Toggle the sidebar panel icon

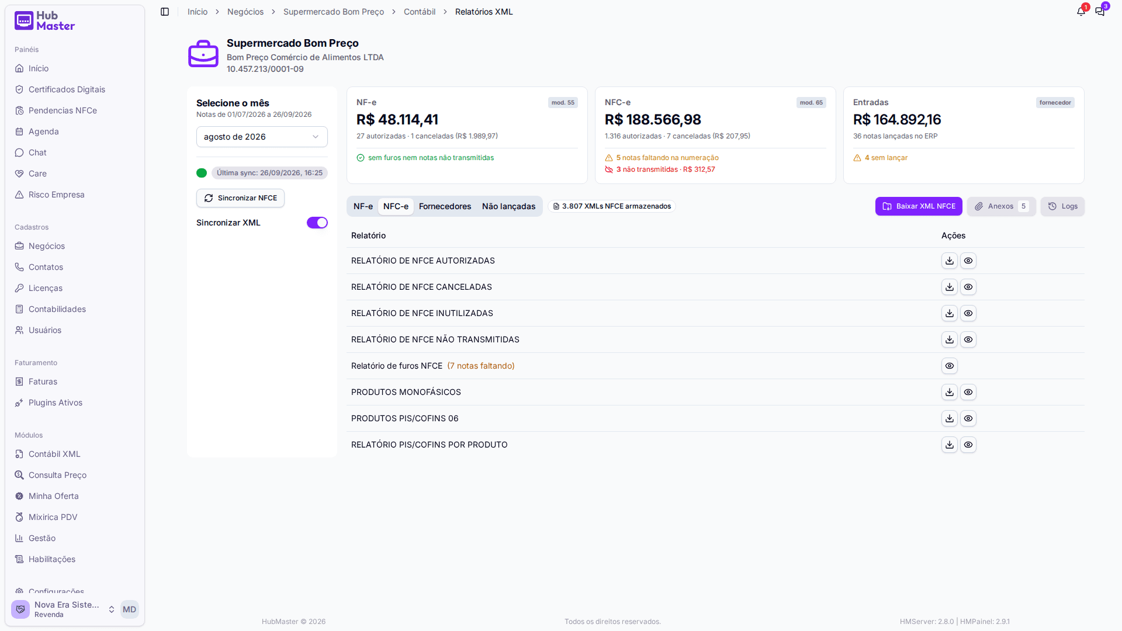pyautogui.click(x=165, y=12)
